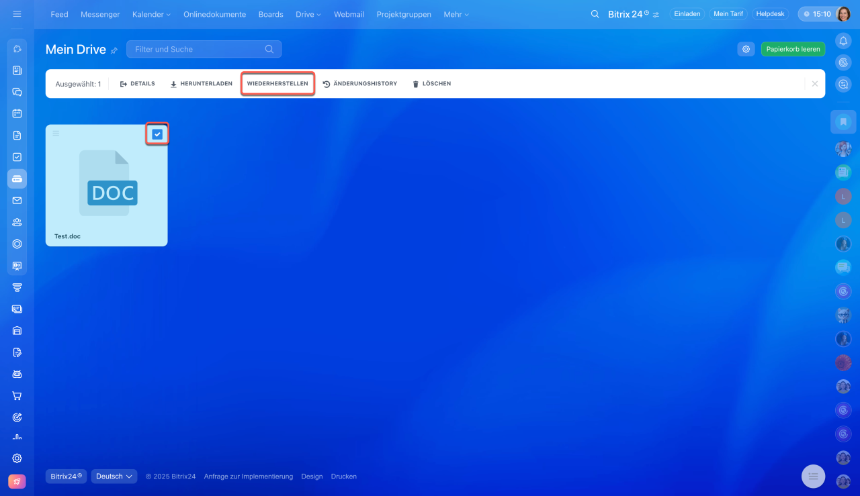Expand the Mehr dropdown menu

[x=456, y=14]
